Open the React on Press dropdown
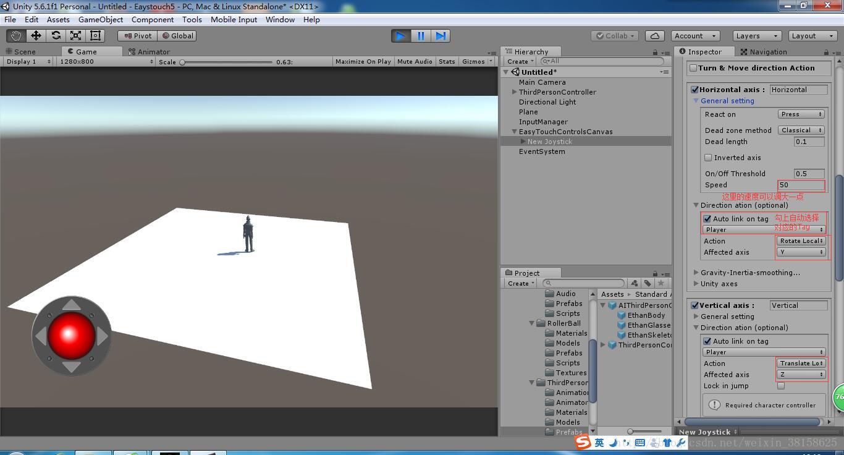844x455 pixels. (x=801, y=114)
